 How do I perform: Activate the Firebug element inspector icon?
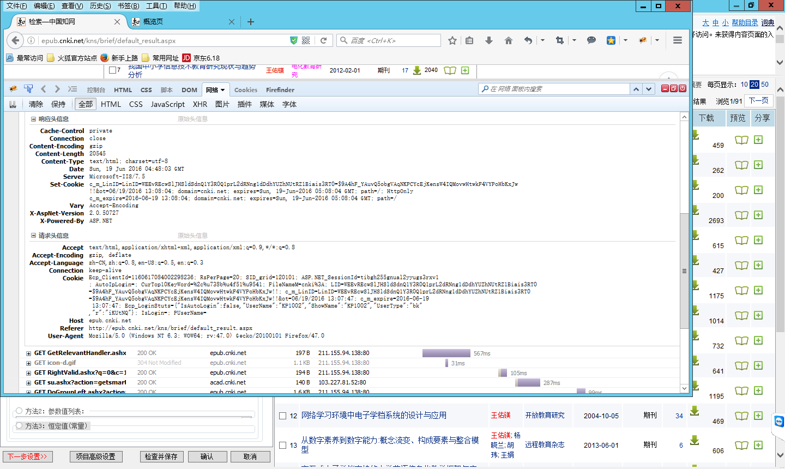coord(28,89)
